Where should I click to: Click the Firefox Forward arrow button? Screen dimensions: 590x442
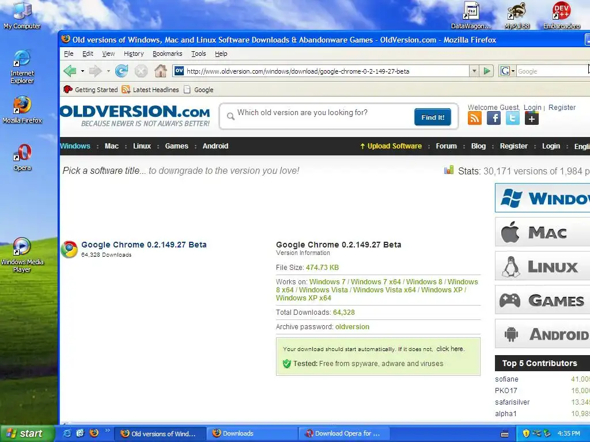point(95,71)
